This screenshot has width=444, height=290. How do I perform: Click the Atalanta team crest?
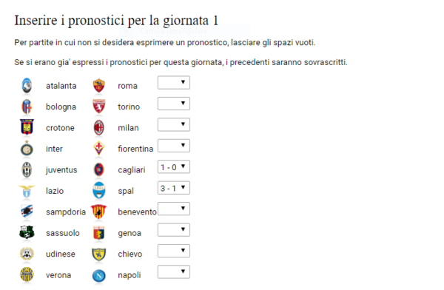pos(27,86)
